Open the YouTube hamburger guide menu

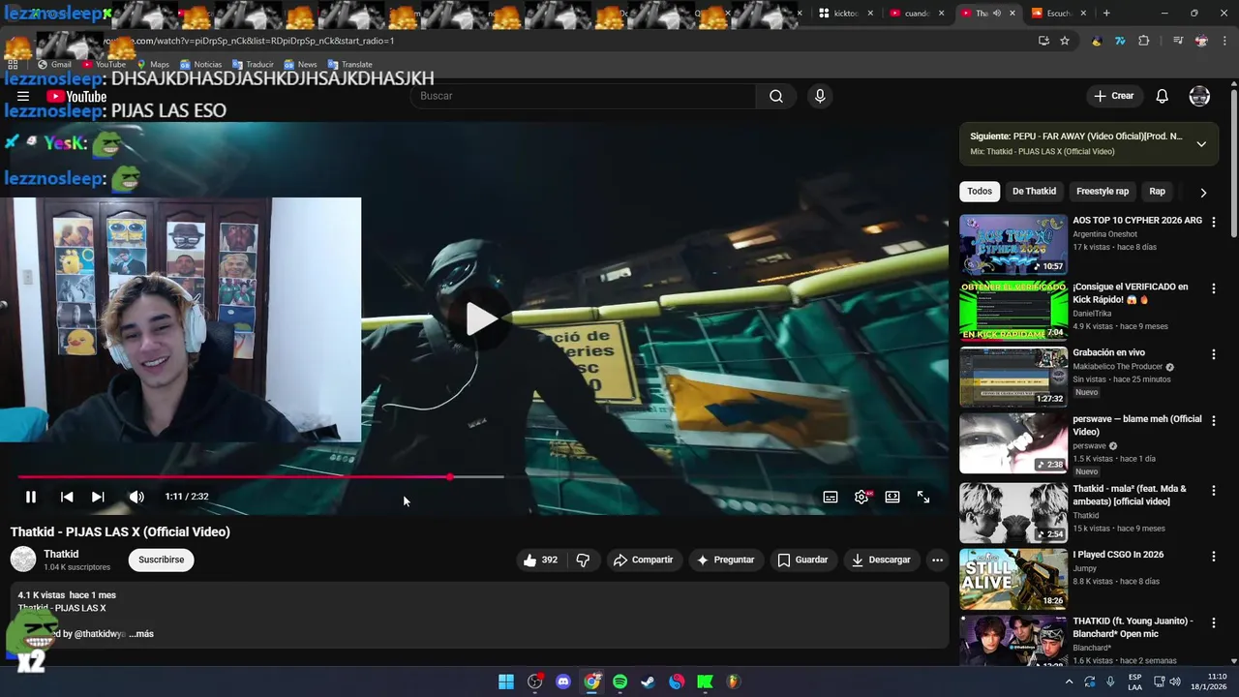(x=23, y=96)
